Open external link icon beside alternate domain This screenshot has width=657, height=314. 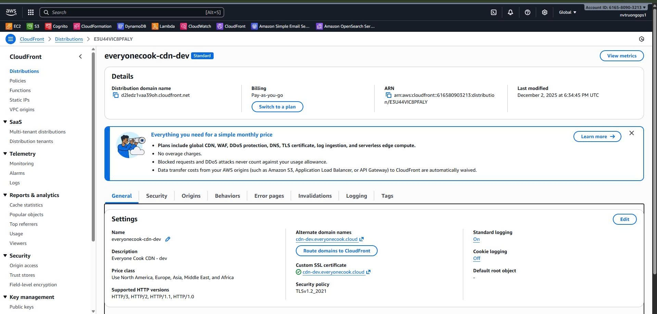pyautogui.click(x=362, y=239)
